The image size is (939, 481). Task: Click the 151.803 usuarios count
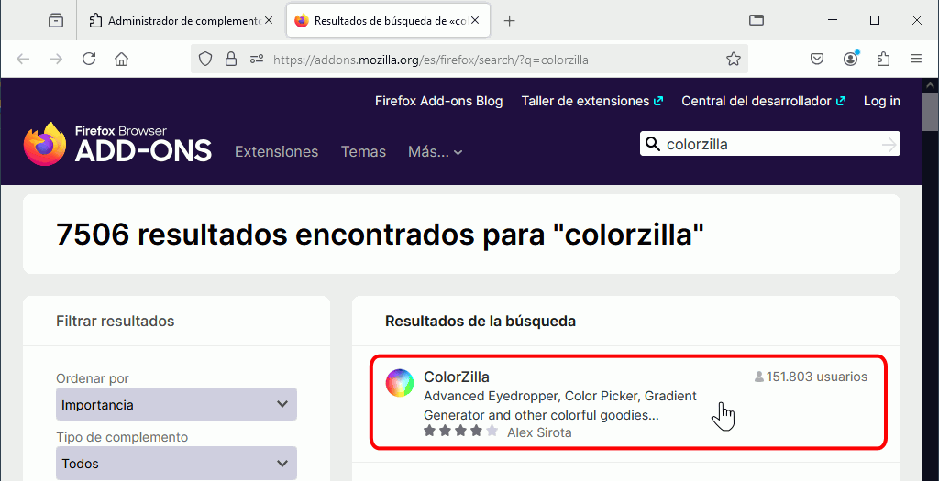[811, 377]
